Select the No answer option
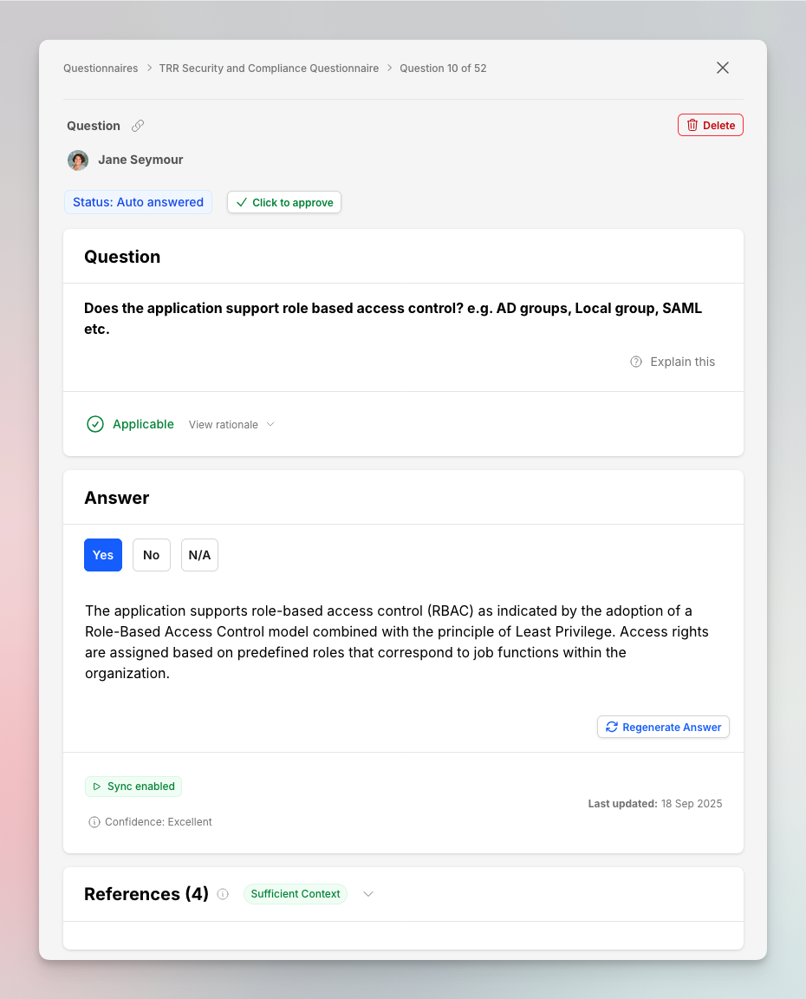 coord(151,555)
